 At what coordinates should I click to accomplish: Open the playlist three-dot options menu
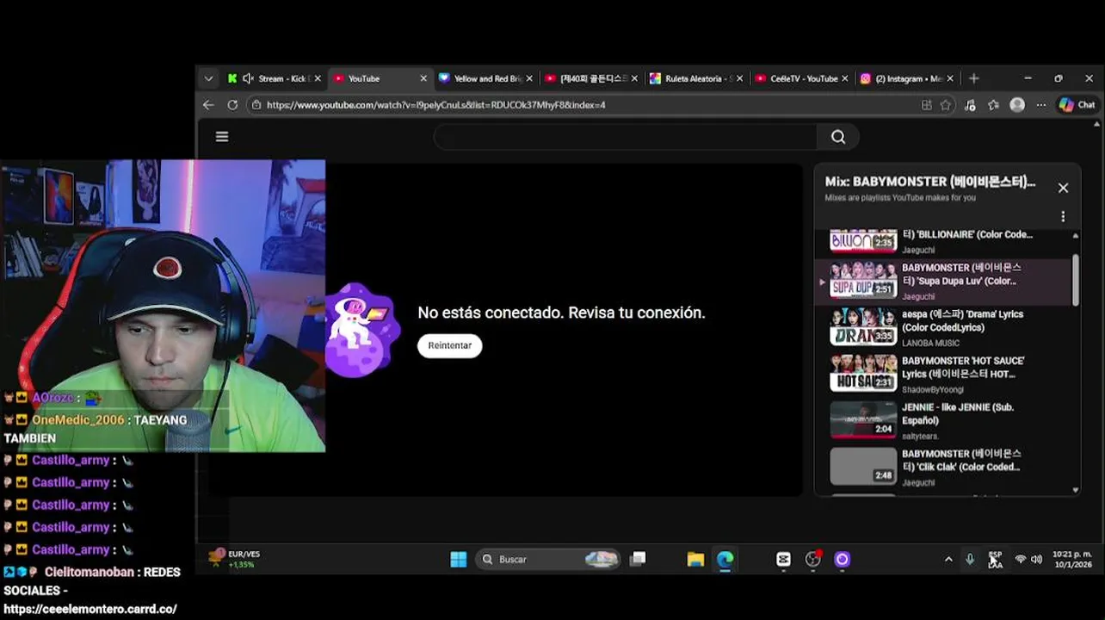1063,217
